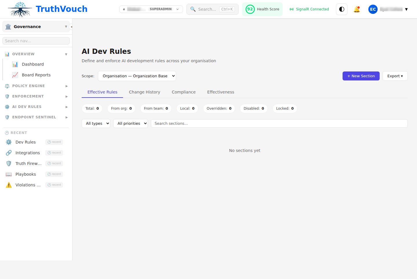Toggle dark mode with the contrast icon

341,9
